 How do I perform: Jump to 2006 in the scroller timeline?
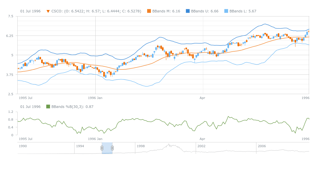click(x=262, y=146)
